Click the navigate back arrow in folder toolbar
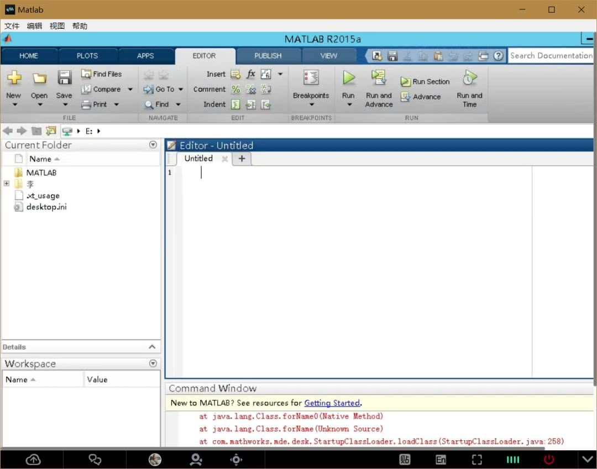This screenshot has width=597, height=469. coord(8,131)
